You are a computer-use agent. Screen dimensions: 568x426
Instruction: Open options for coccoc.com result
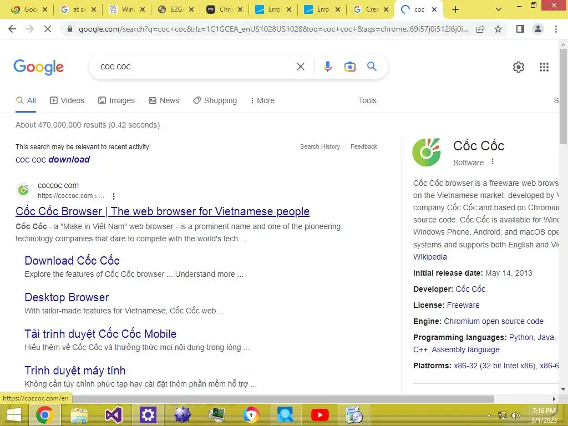click(114, 196)
